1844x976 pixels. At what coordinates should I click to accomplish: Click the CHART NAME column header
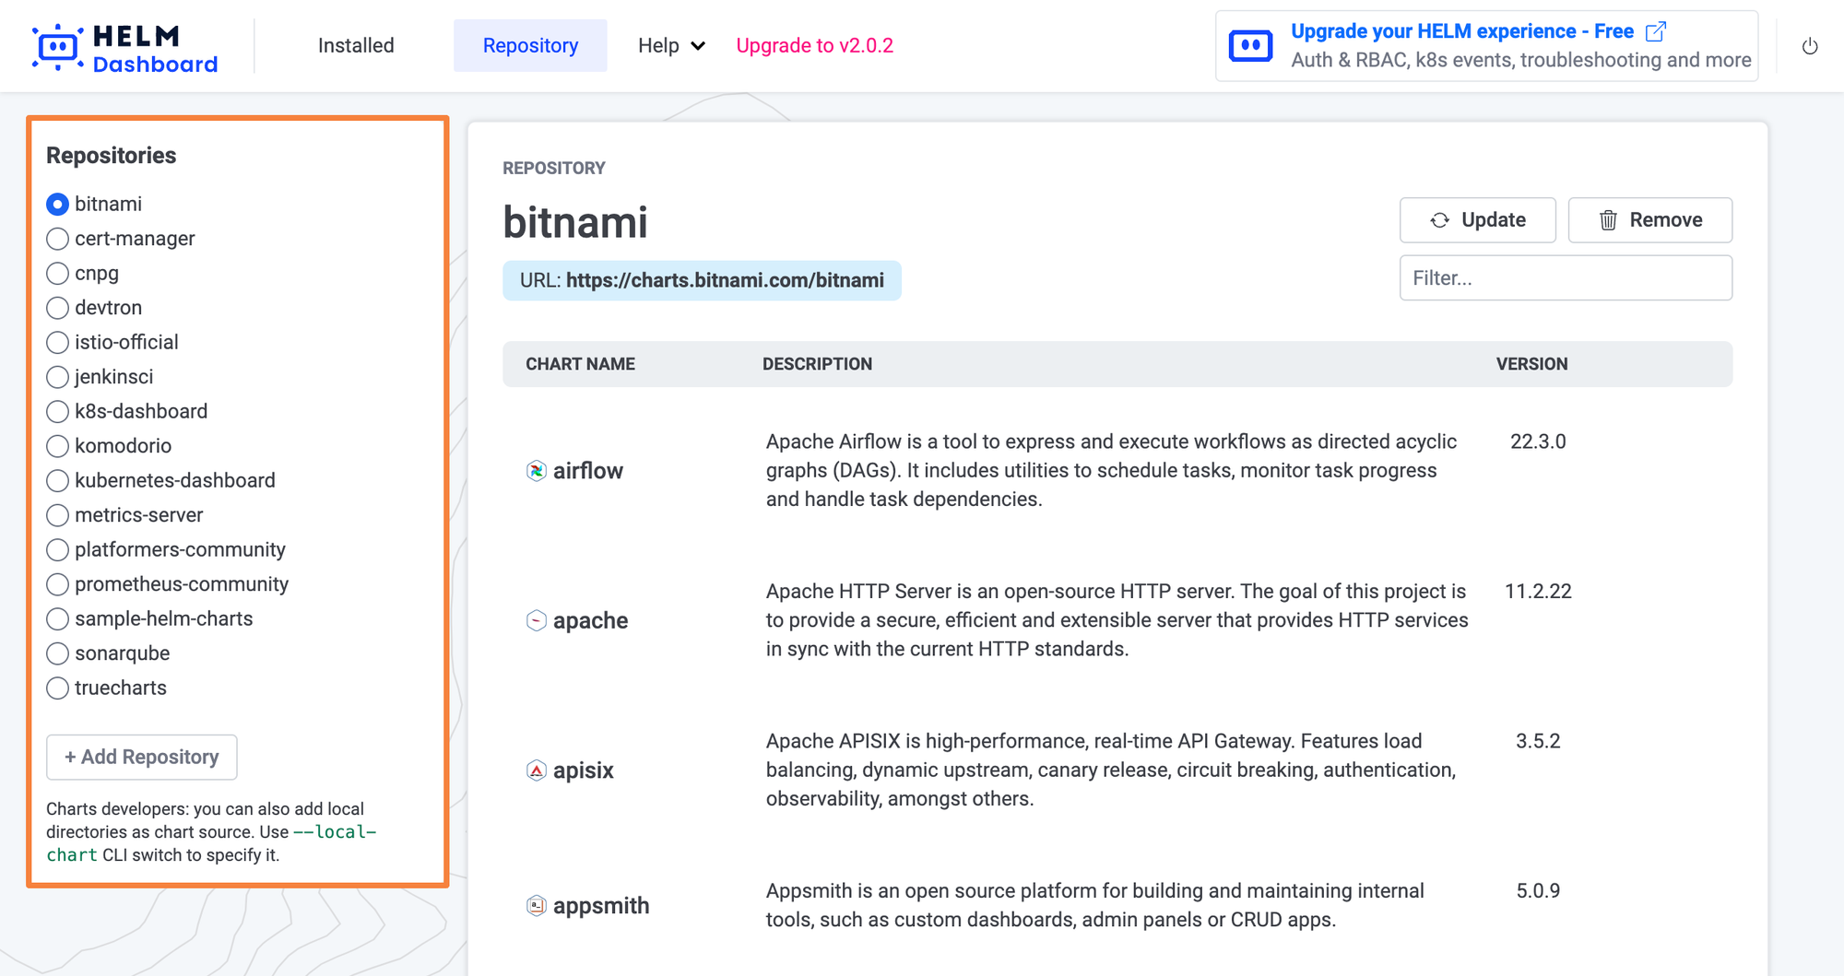tap(580, 364)
